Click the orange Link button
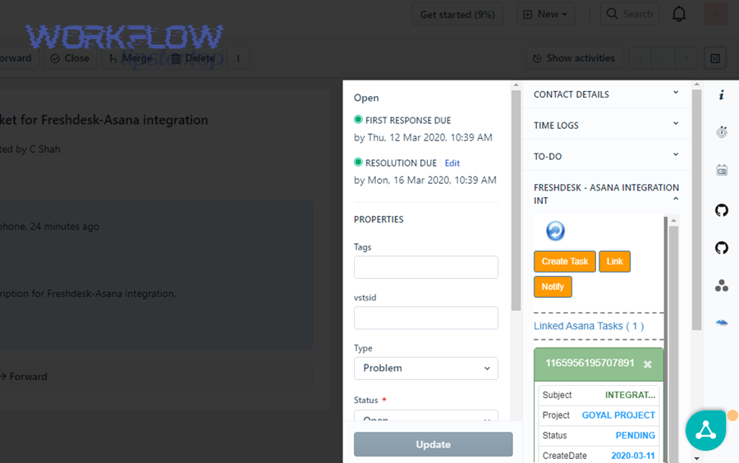 [x=614, y=261]
